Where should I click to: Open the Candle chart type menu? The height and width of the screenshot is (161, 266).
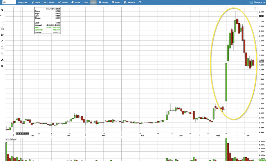(x=36, y=2)
